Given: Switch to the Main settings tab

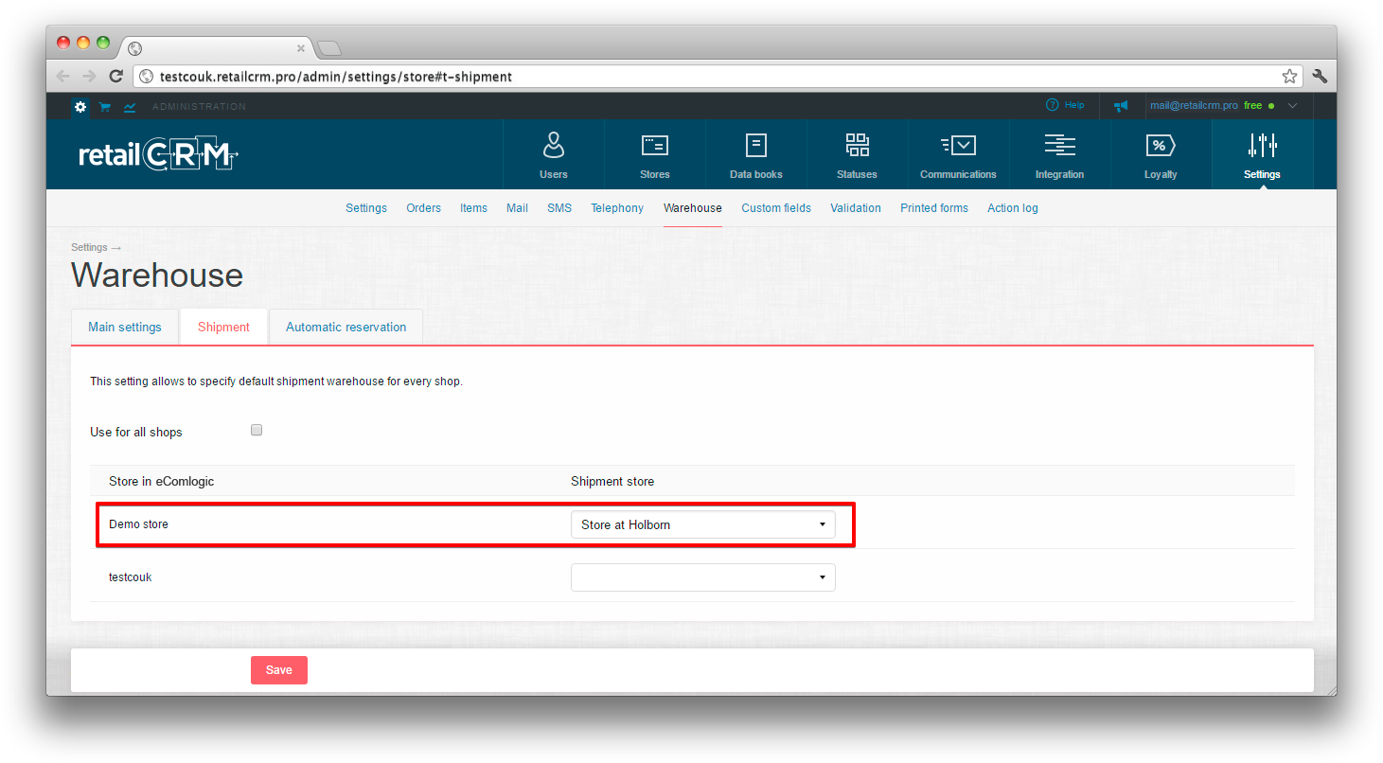Looking at the screenshot, I should [x=125, y=327].
